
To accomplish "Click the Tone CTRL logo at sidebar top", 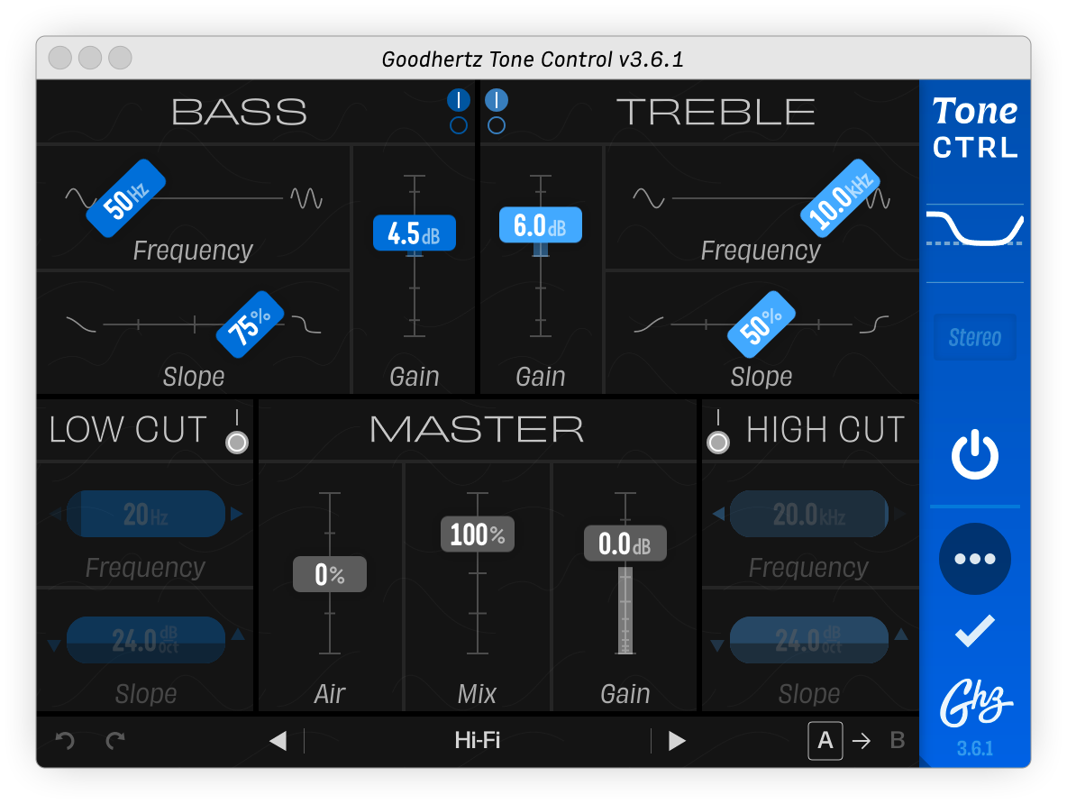I will (974, 126).
